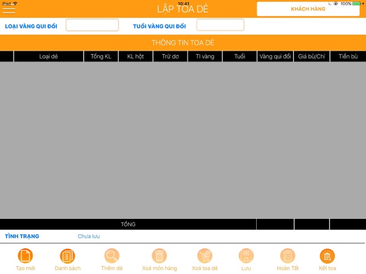Select the Tổng KL column header
The width and height of the screenshot is (366, 274).
[101, 56]
